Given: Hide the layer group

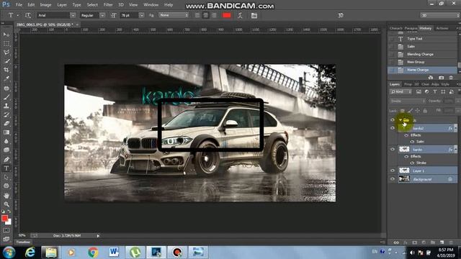Looking at the screenshot, I should tap(393, 120).
